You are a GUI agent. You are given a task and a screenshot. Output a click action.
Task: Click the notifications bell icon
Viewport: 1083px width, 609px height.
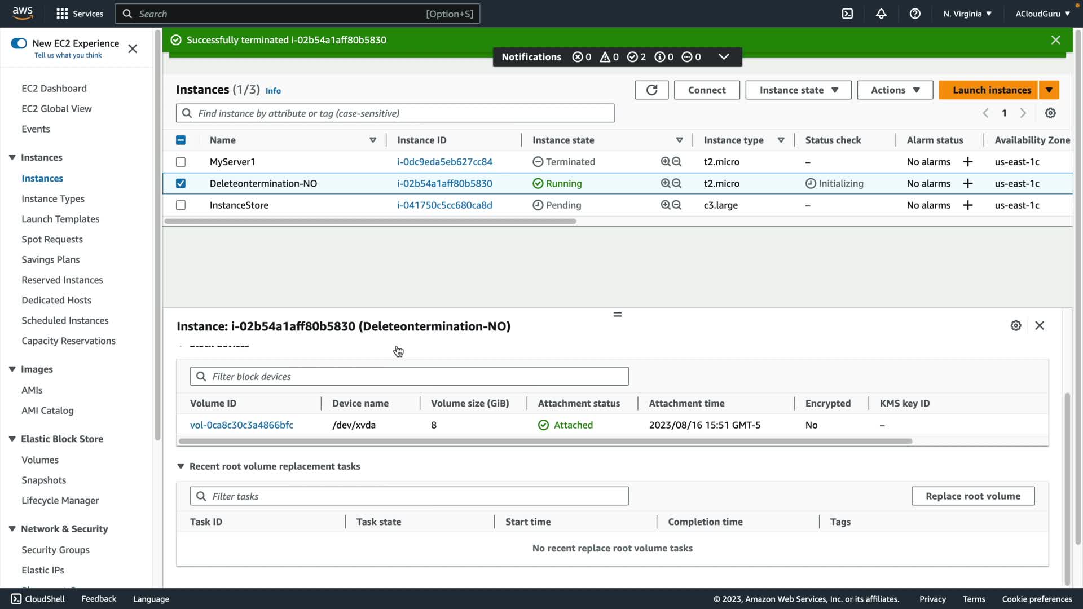click(881, 14)
